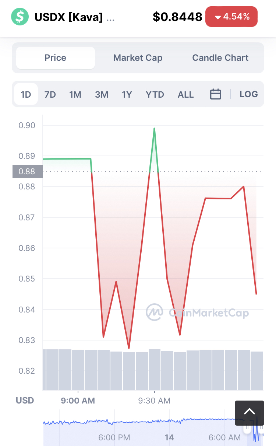Show ALL time price history

[185, 94]
